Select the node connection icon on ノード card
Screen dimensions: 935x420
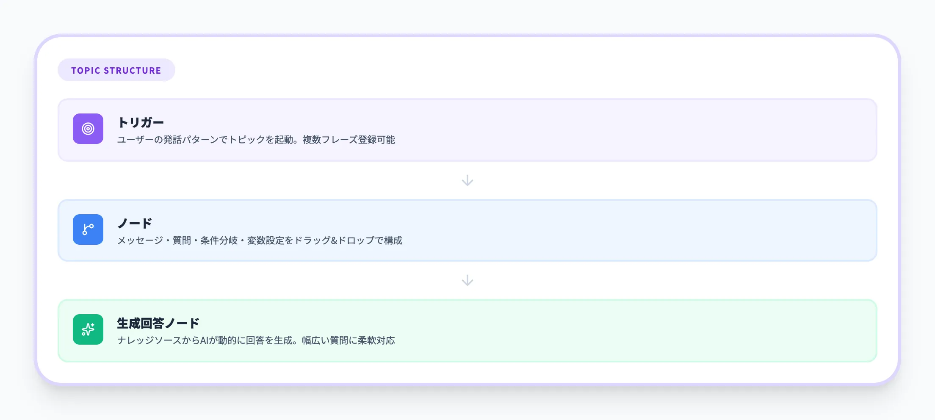(x=88, y=230)
